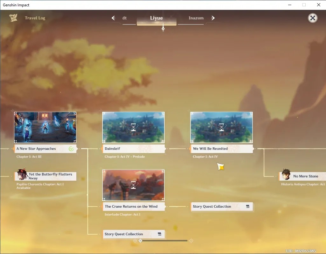
Task: Click the horizontal timeline slider handle
Action: pyautogui.click(x=140, y=241)
